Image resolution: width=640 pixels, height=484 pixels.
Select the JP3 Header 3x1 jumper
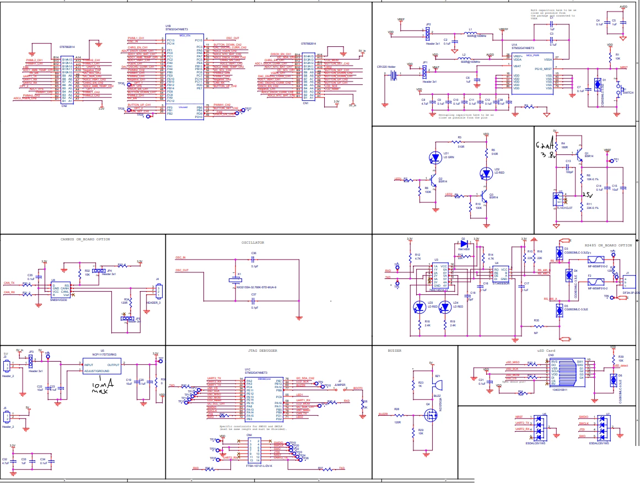click(x=31, y=361)
